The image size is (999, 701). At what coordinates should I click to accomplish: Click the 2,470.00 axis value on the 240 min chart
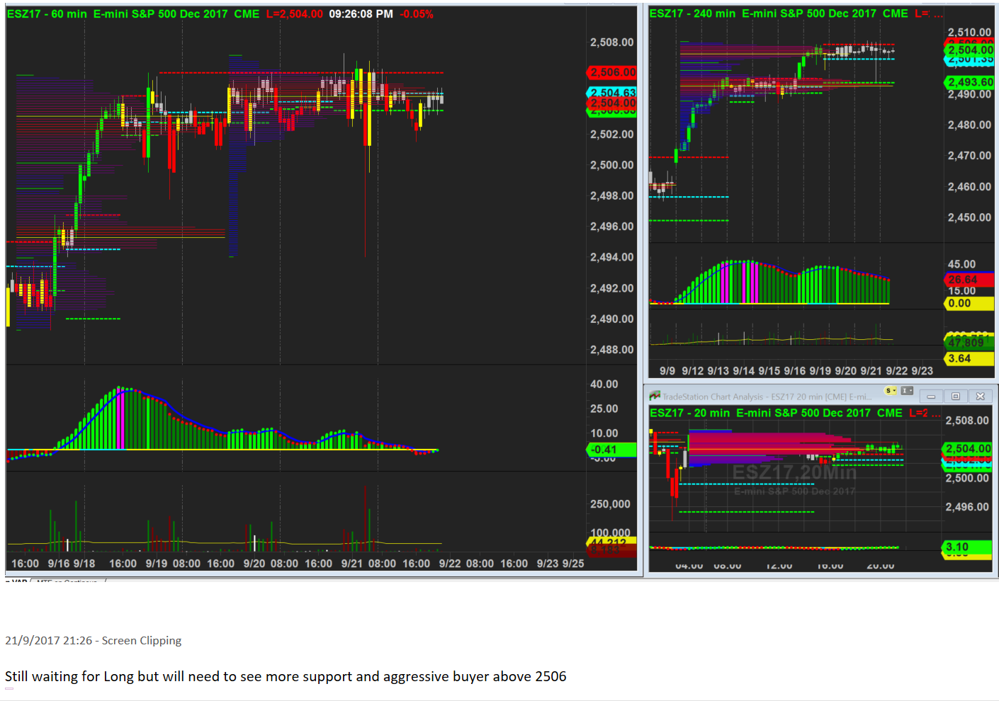click(x=969, y=156)
